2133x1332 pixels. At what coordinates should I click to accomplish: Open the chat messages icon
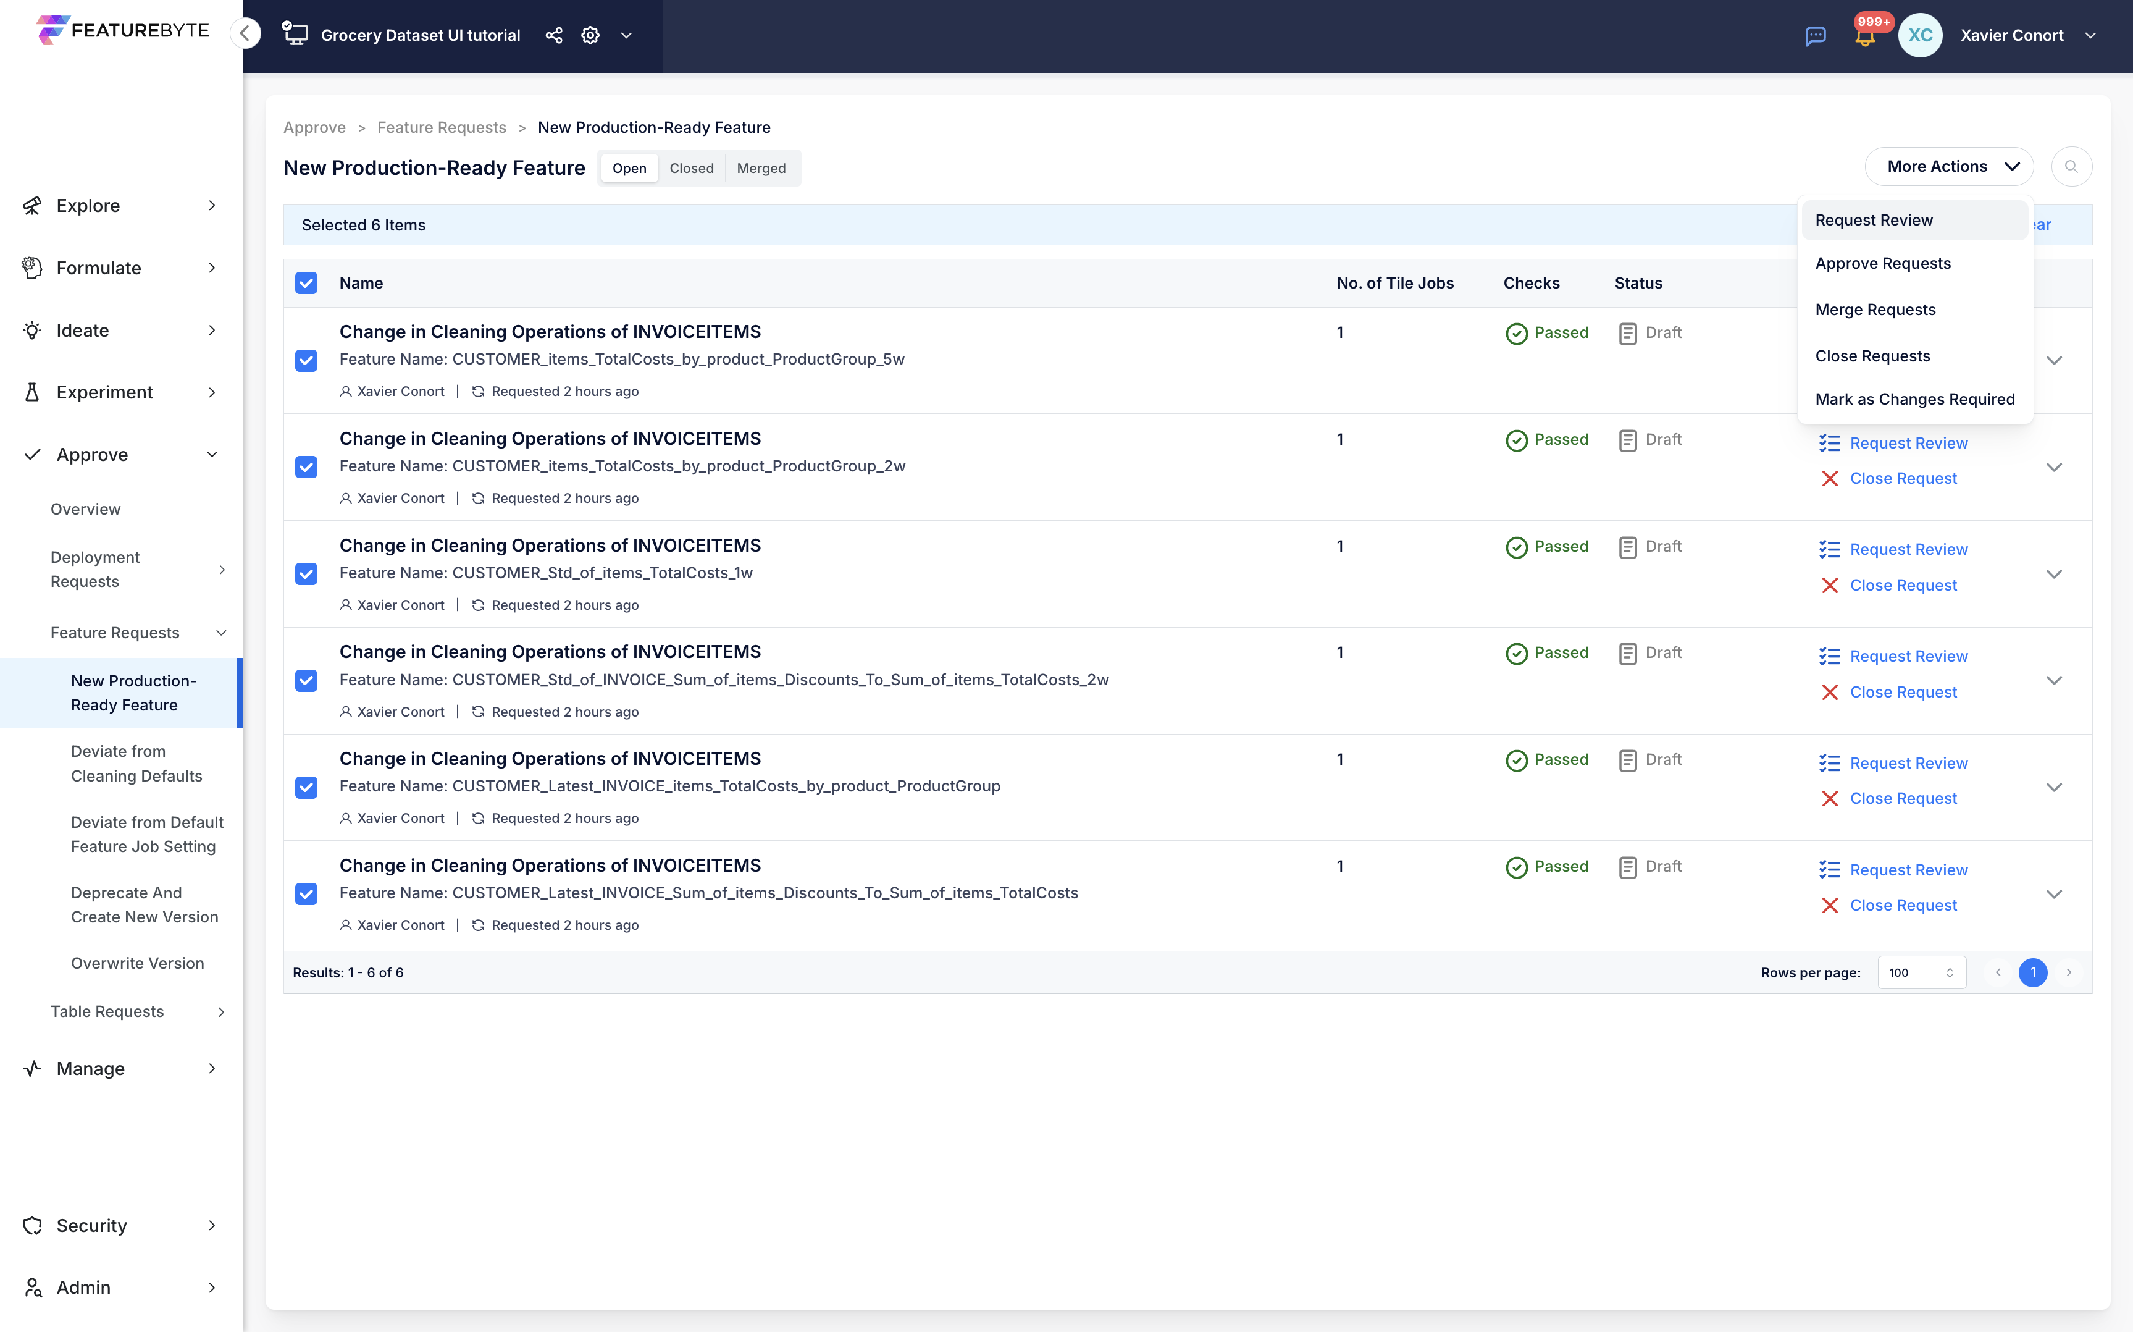pos(1815,36)
